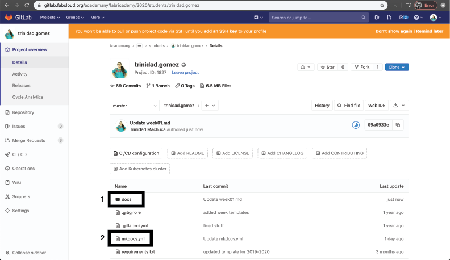
Task: Click the GitLab fox logo
Action: 9,17
